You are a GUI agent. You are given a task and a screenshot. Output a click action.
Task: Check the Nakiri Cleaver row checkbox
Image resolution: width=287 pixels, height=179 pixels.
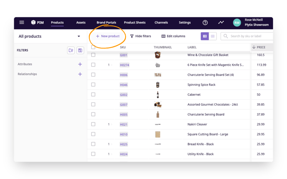tap(93, 124)
